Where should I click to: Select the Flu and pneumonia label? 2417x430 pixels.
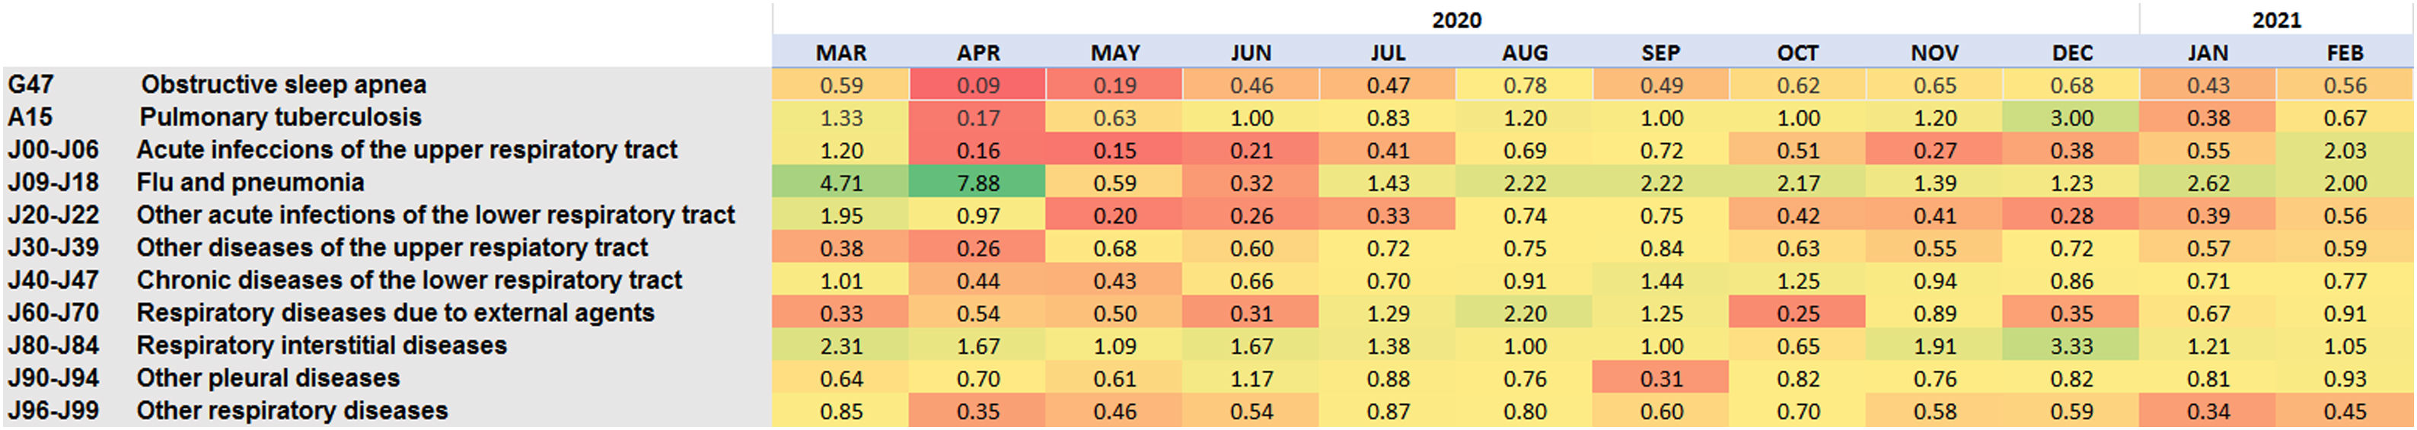pyautogui.click(x=250, y=182)
